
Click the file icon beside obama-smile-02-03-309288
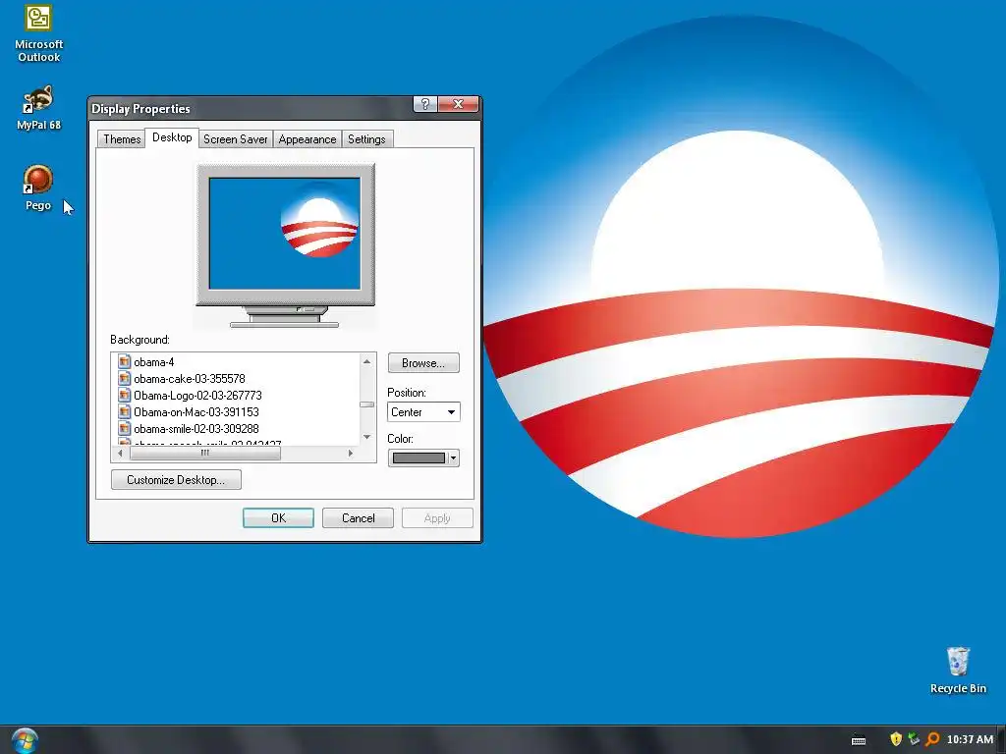(125, 428)
